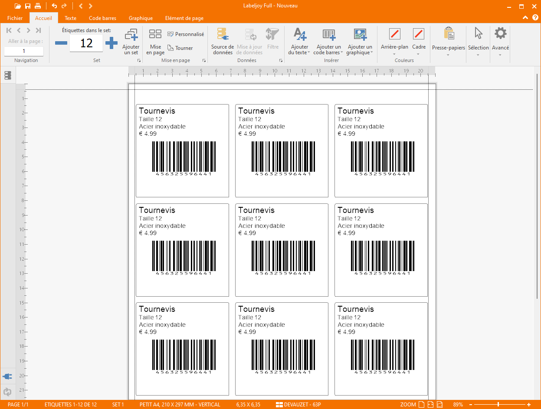Switch to the Graphique tab
The image size is (541, 409).
pyautogui.click(x=141, y=18)
